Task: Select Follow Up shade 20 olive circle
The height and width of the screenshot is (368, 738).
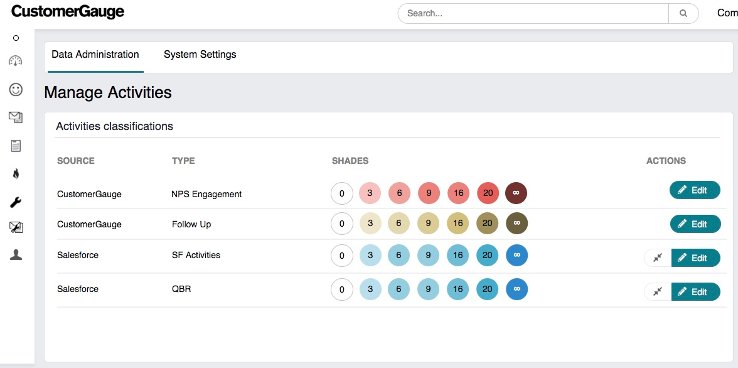Action: pos(488,224)
